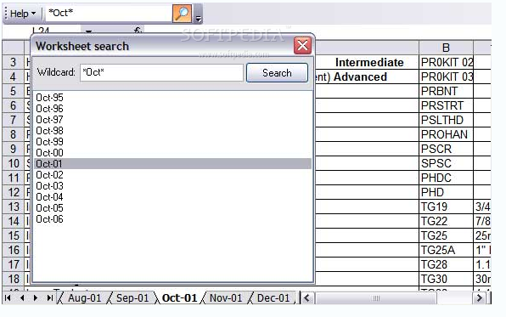Open the Help dropdown menu
The image size is (506, 317).
point(23,14)
